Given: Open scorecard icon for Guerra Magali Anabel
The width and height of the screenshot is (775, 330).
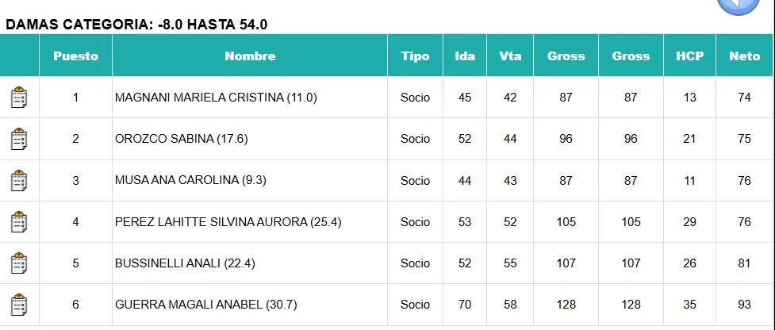Looking at the screenshot, I should [x=19, y=305].
